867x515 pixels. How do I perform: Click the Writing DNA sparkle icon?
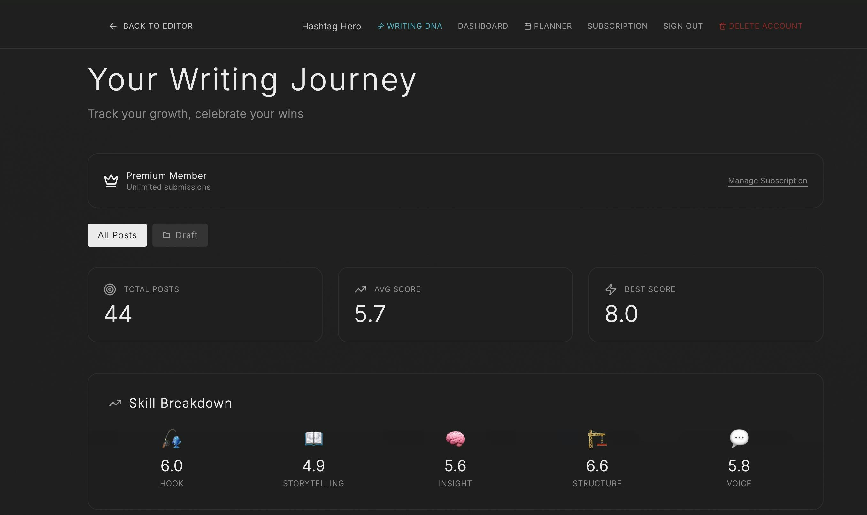pos(380,27)
